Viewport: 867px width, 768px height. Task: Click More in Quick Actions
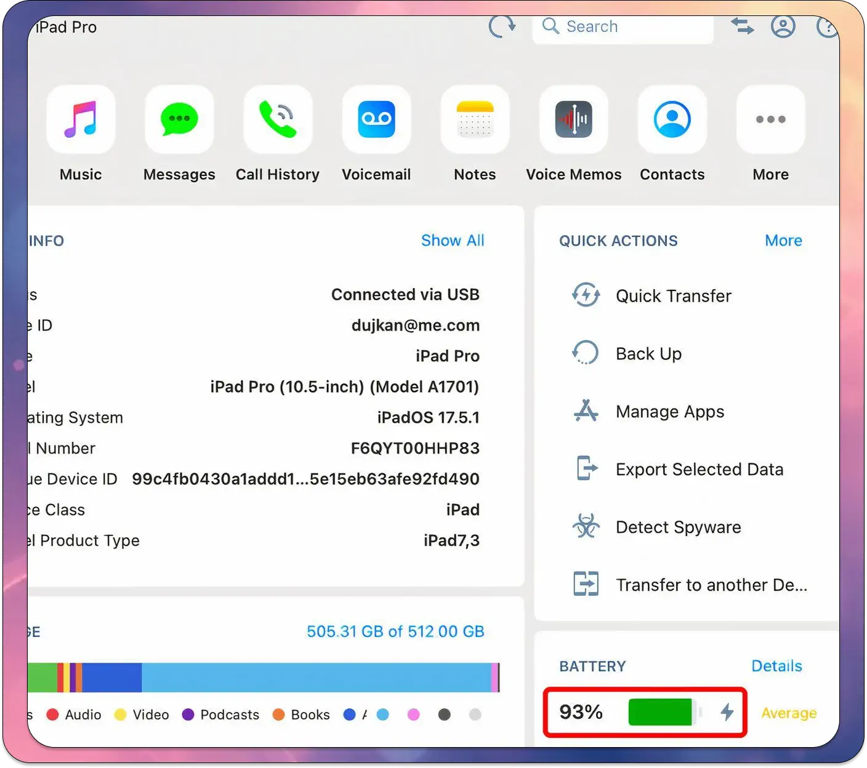click(783, 241)
